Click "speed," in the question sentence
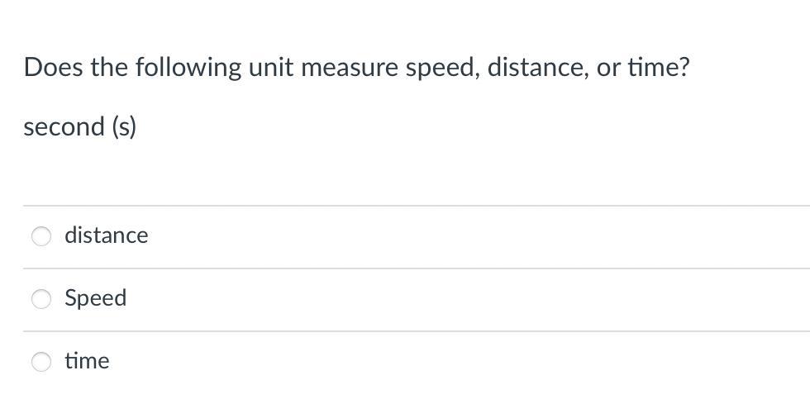 [x=442, y=67]
